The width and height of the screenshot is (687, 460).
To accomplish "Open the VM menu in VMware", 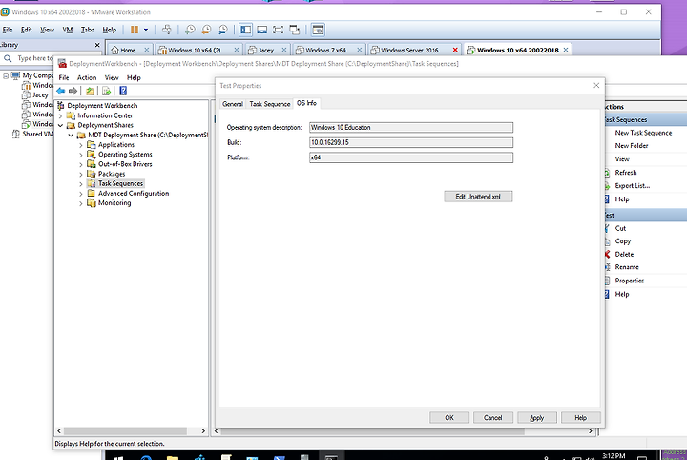I will coord(68,30).
